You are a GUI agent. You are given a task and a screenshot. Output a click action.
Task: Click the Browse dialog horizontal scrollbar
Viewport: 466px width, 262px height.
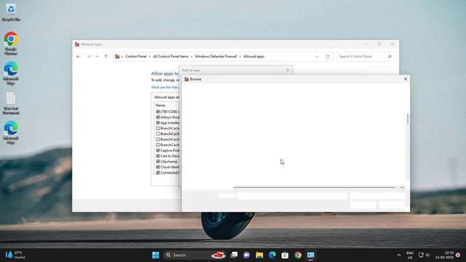click(x=314, y=188)
